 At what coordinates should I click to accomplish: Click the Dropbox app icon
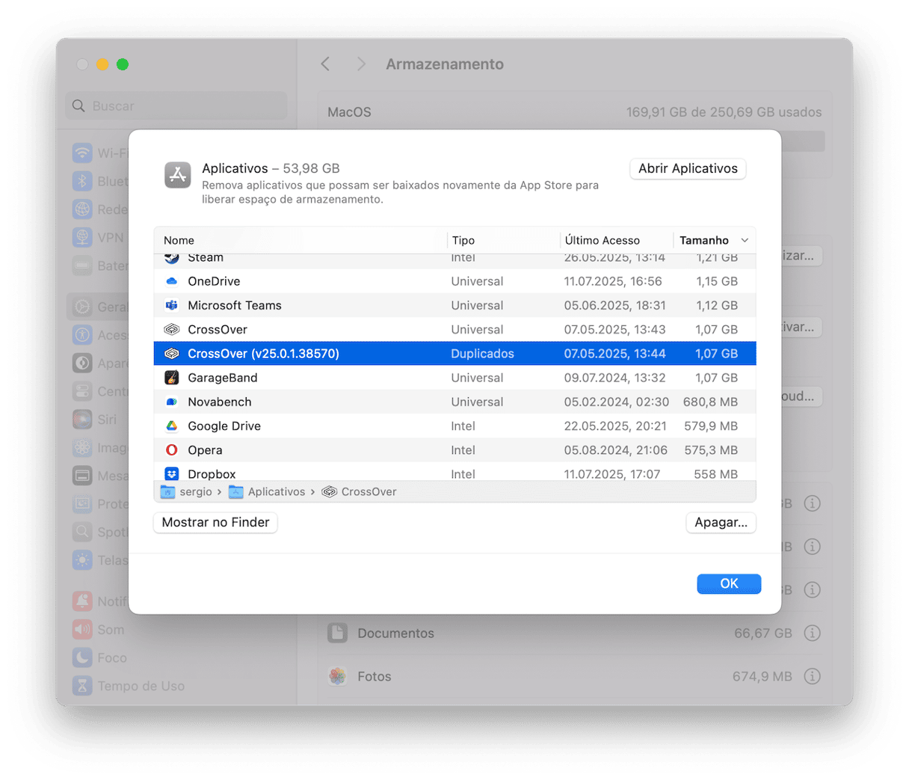(x=172, y=473)
